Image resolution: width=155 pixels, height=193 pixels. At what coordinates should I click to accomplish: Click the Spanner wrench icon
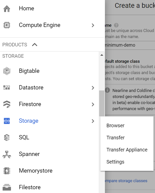pyautogui.click(x=7, y=154)
